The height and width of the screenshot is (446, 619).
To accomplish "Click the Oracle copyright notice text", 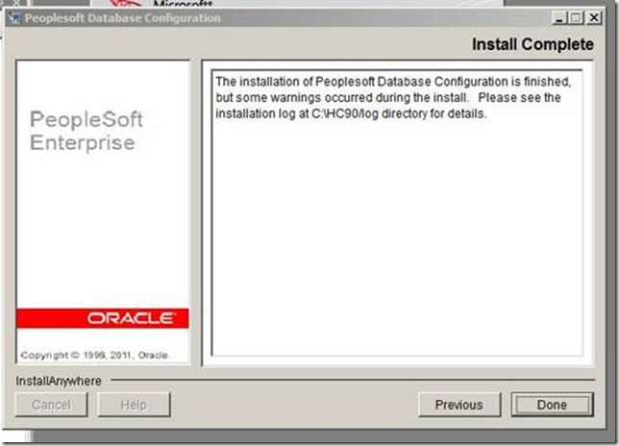I will pos(95,355).
